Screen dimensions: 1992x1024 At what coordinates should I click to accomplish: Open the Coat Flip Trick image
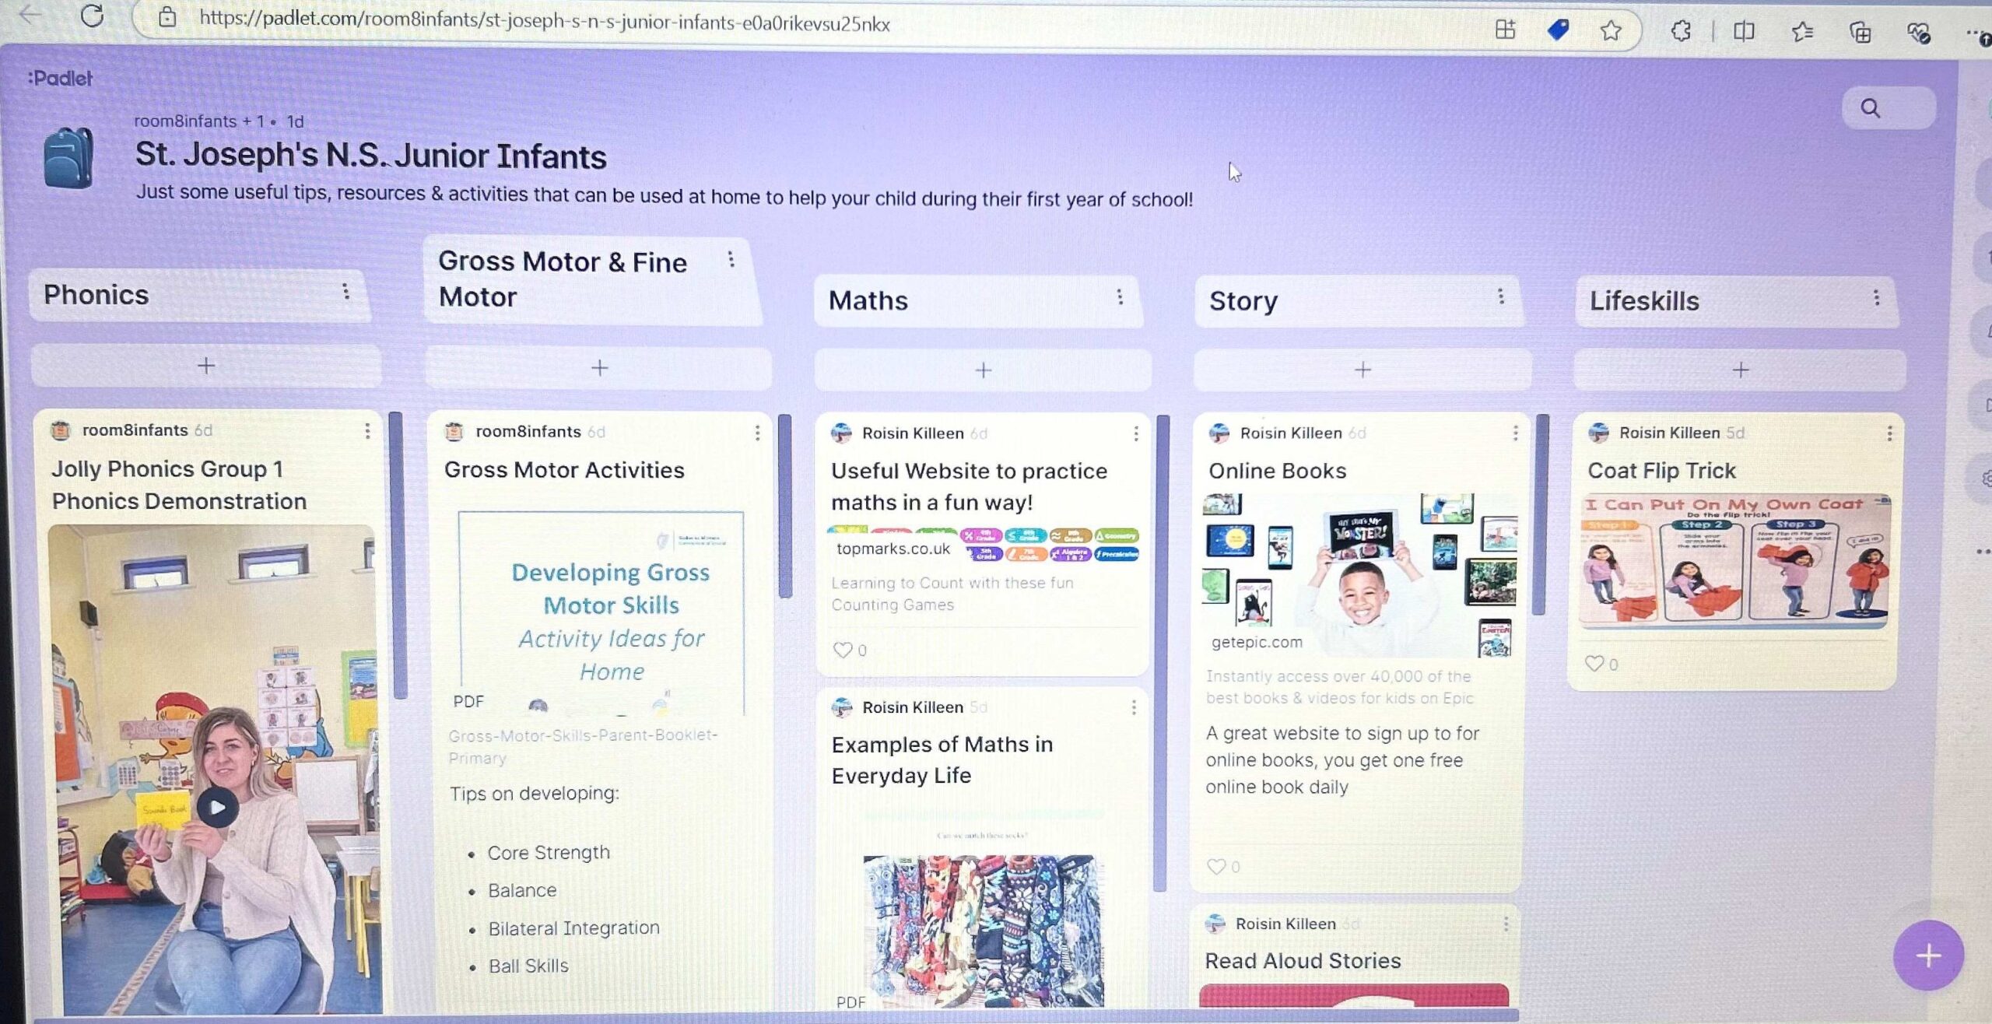(1735, 562)
